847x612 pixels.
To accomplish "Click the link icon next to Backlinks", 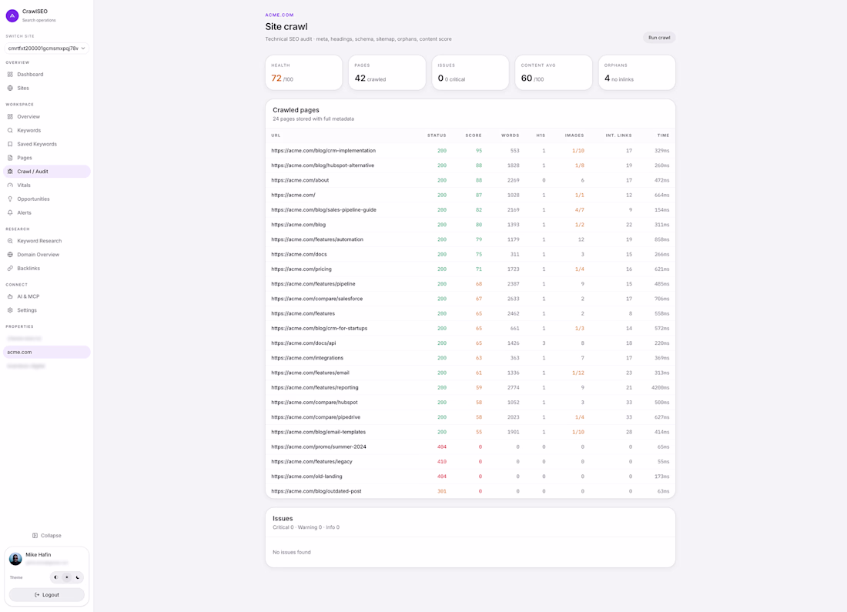I will pos(10,269).
